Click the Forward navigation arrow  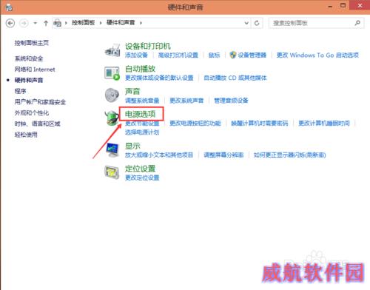coord(24,23)
